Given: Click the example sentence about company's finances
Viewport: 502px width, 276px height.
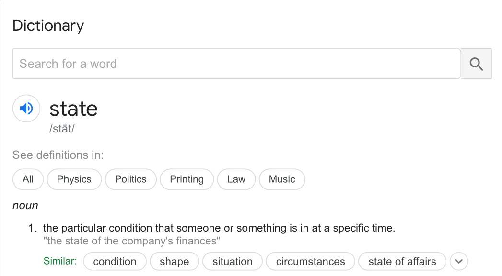Looking at the screenshot, I should pos(132,241).
